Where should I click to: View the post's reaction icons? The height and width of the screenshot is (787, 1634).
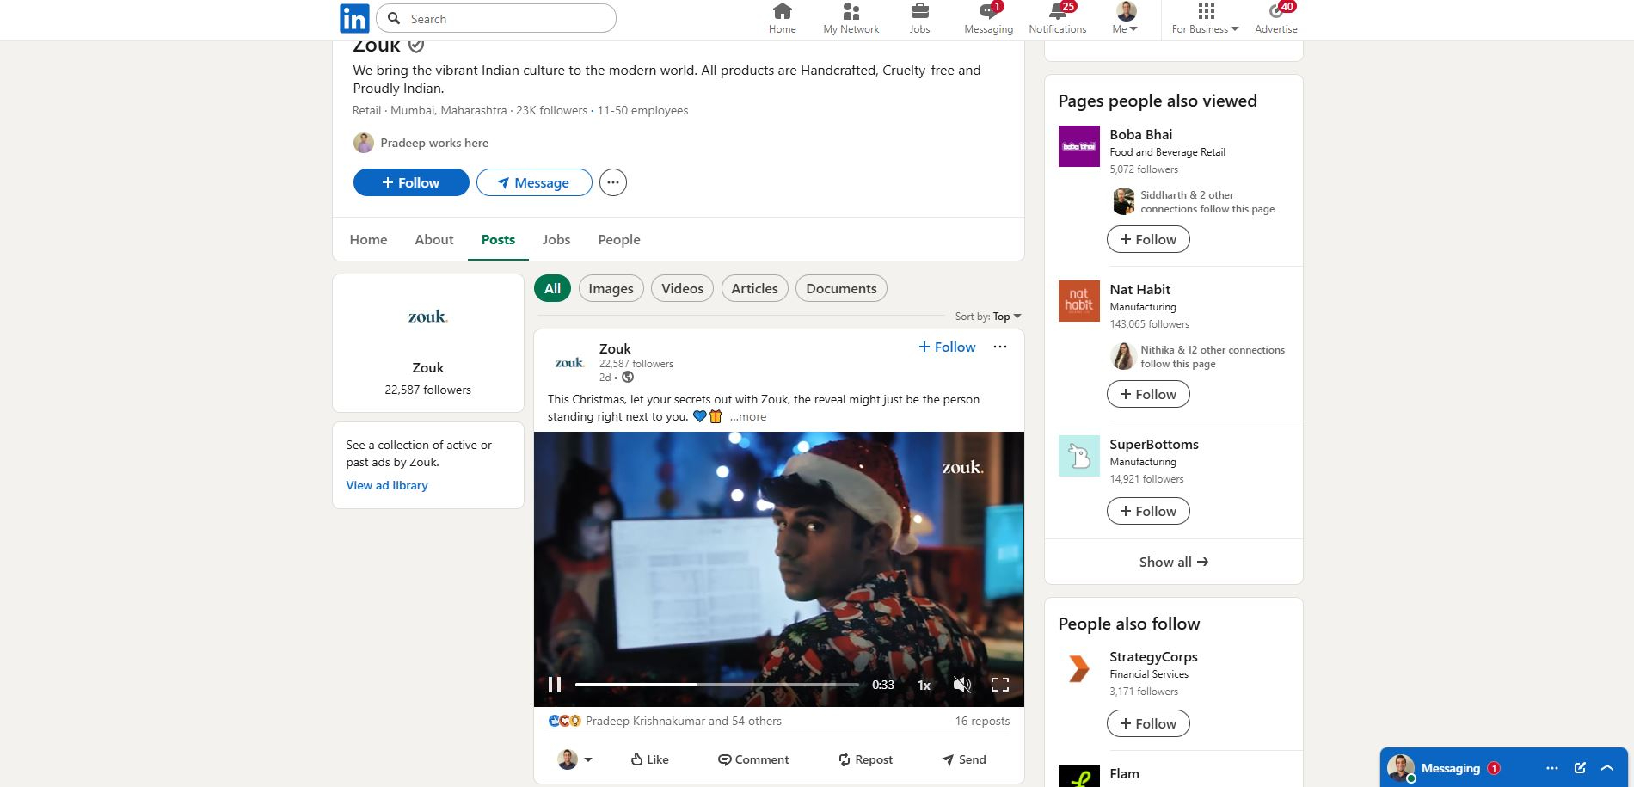tap(565, 721)
